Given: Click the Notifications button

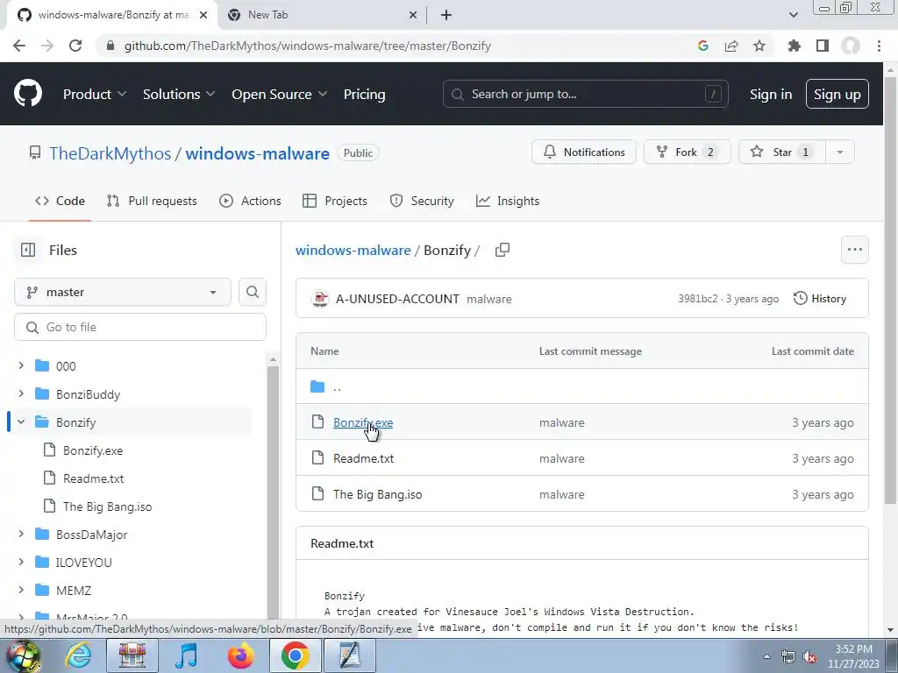Looking at the screenshot, I should (583, 152).
